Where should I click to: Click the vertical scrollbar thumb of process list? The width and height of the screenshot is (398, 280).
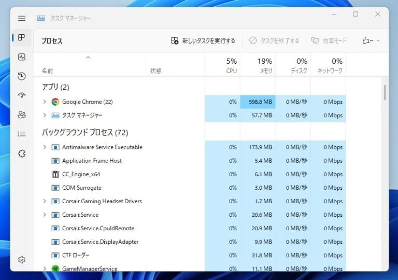pos(385,92)
